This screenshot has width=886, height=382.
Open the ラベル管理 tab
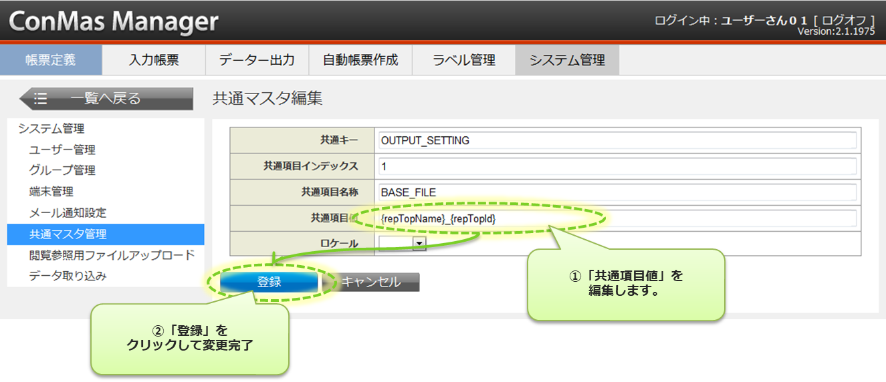[463, 60]
